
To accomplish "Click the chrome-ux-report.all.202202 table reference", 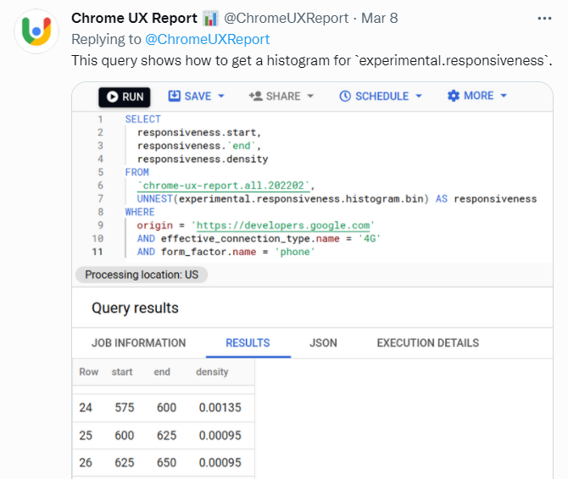I will click(x=224, y=186).
